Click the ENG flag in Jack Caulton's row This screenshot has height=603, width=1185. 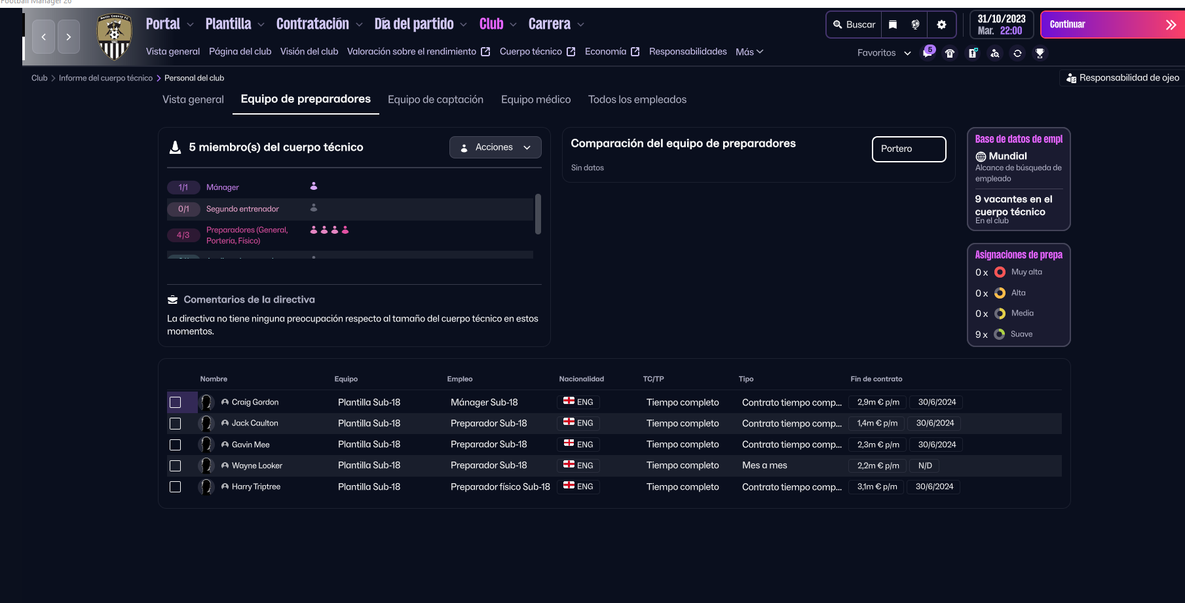(x=569, y=422)
